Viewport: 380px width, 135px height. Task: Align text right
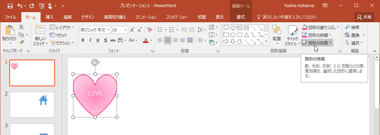[175, 40]
